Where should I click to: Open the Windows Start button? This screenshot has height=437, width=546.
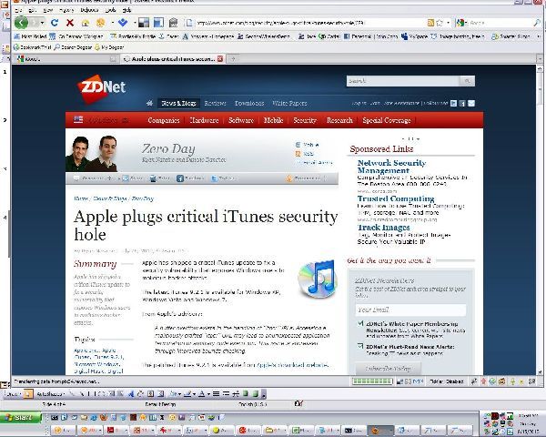(20, 416)
